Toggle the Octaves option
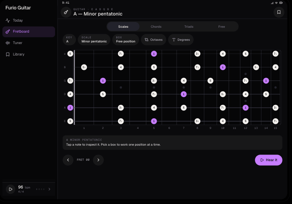The height and width of the screenshot is (204, 292). [x=153, y=40]
